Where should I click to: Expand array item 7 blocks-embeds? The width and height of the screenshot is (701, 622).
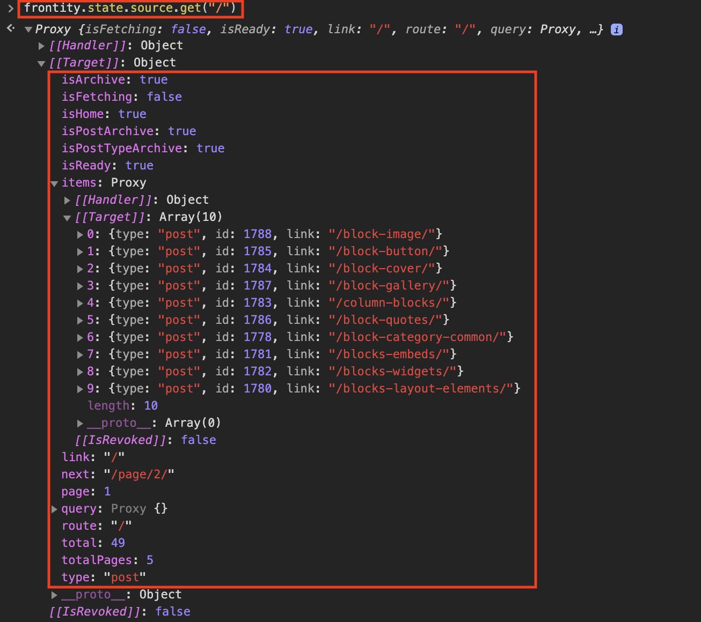[80, 354]
